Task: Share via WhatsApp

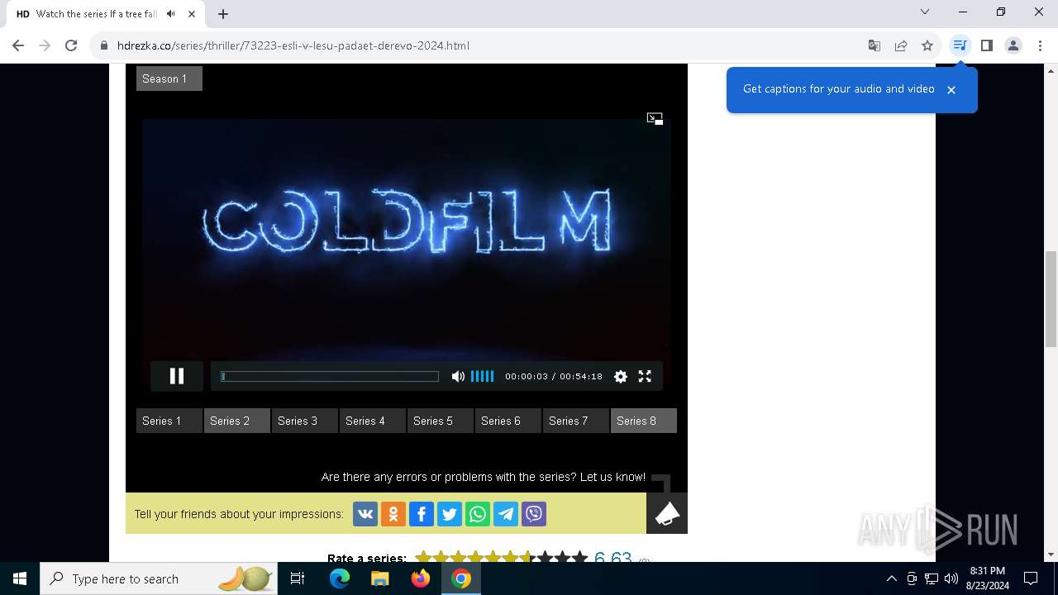Action: pos(478,514)
